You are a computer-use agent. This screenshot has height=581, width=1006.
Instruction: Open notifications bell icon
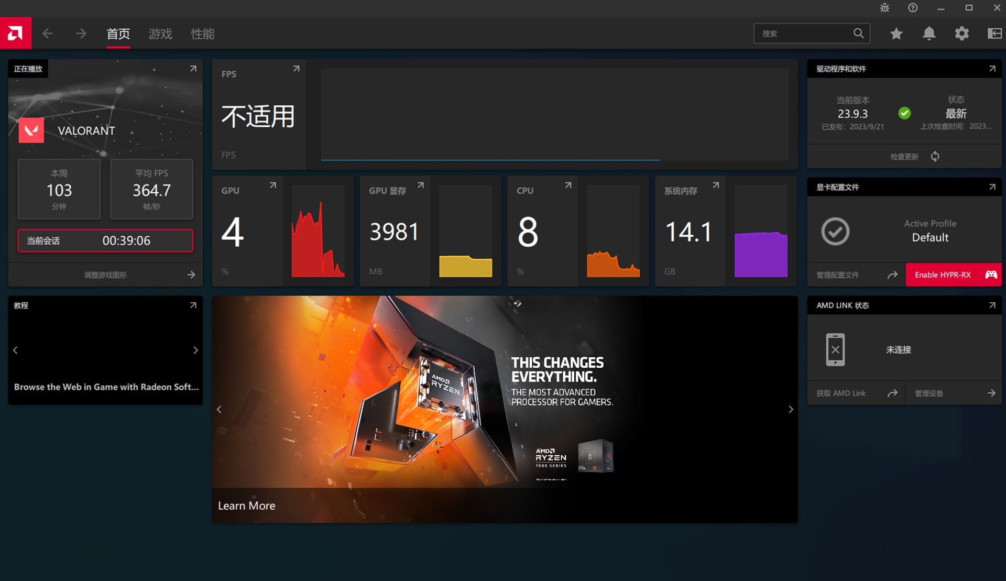[929, 34]
